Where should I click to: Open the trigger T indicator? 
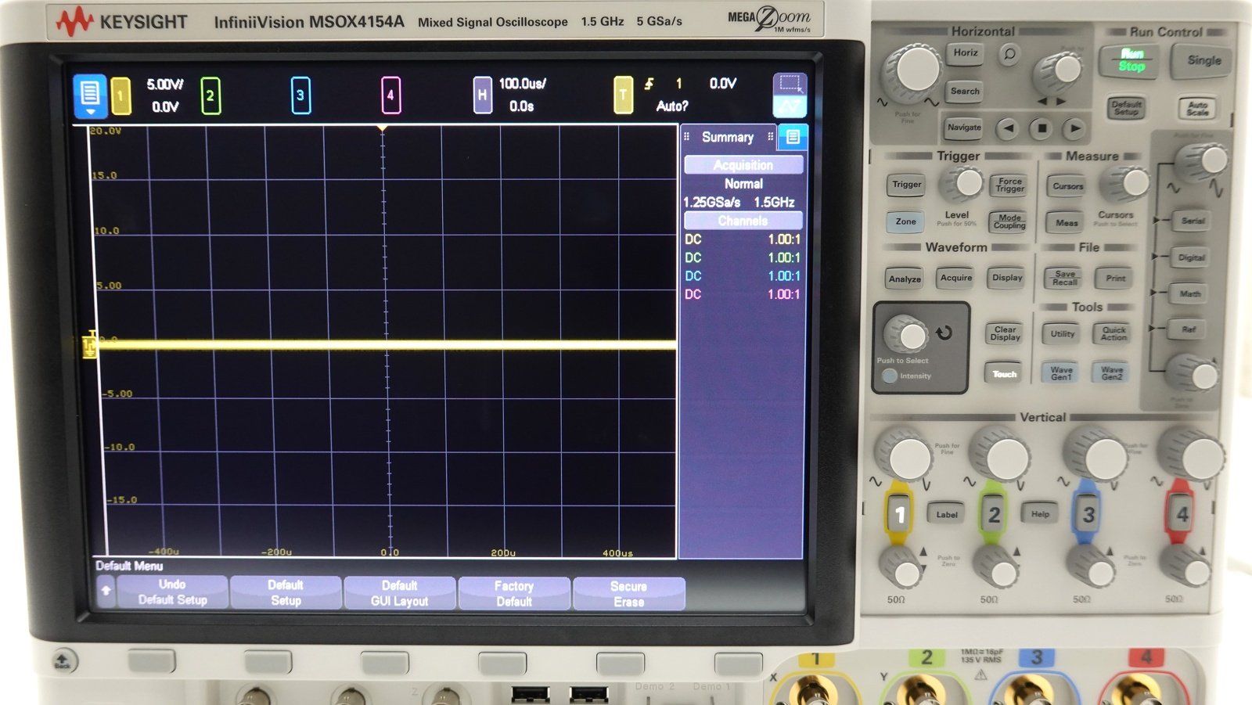(623, 95)
